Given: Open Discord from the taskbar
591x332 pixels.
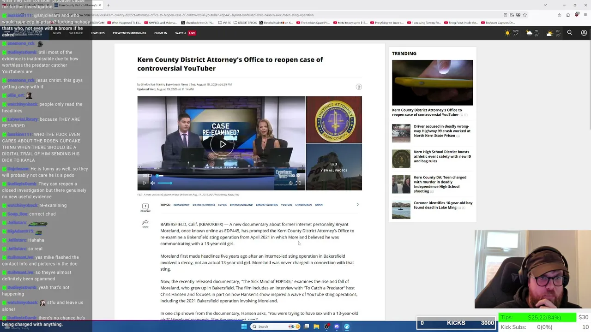Looking at the screenshot, I should [337, 326].
